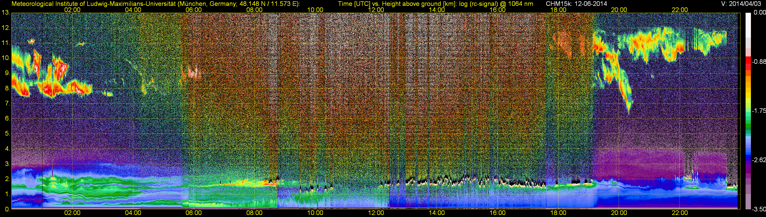
Task: Pick the 10 km height axis label
Action: (x=6, y=58)
